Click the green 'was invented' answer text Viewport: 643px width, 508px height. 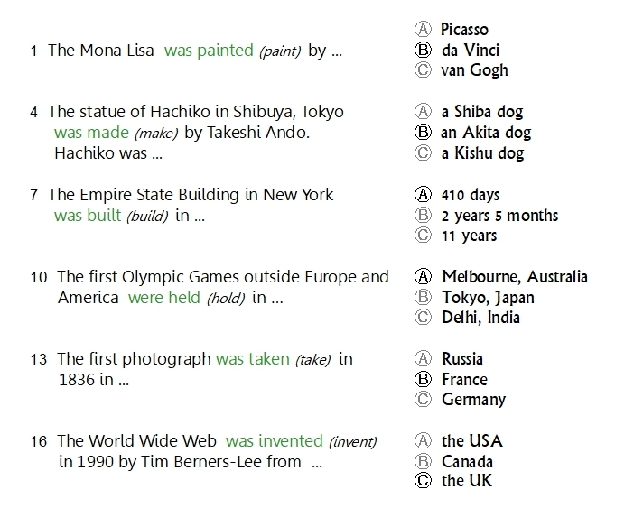tap(274, 441)
